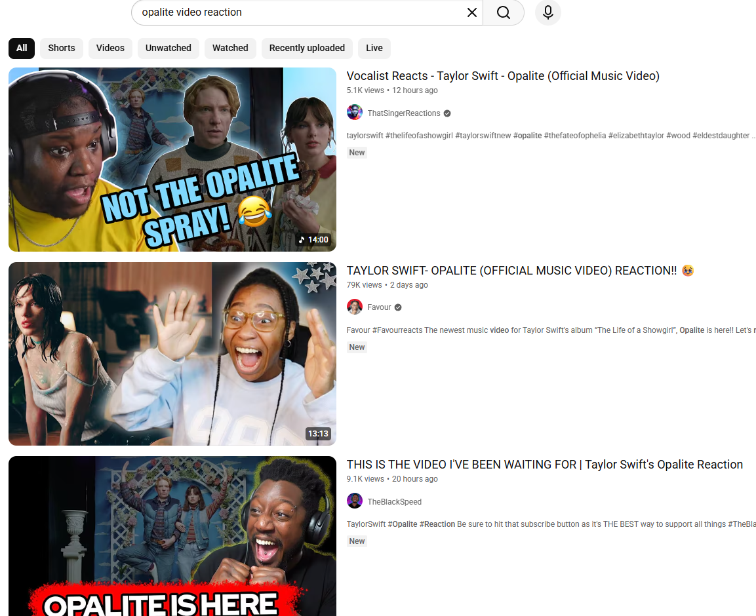The width and height of the screenshot is (756, 616).
Task: Click the hashtag description of Vocalist Reacts video
Action: (551, 136)
